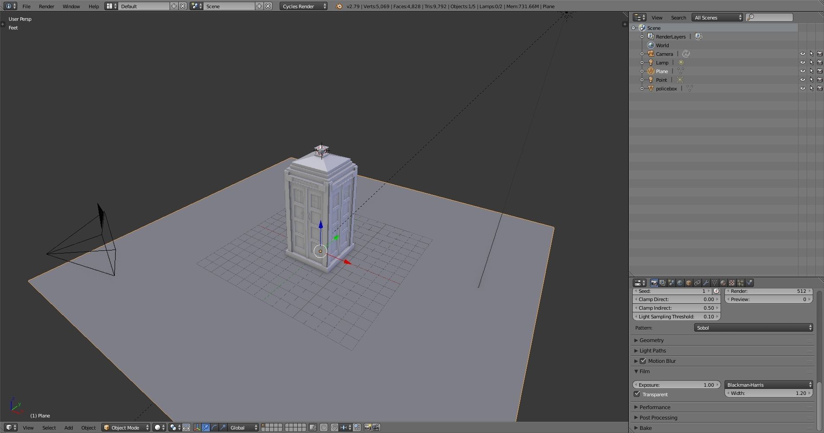Open the Modifiers wrench tab
824x433 pixels.
click(x=706, y=283)
